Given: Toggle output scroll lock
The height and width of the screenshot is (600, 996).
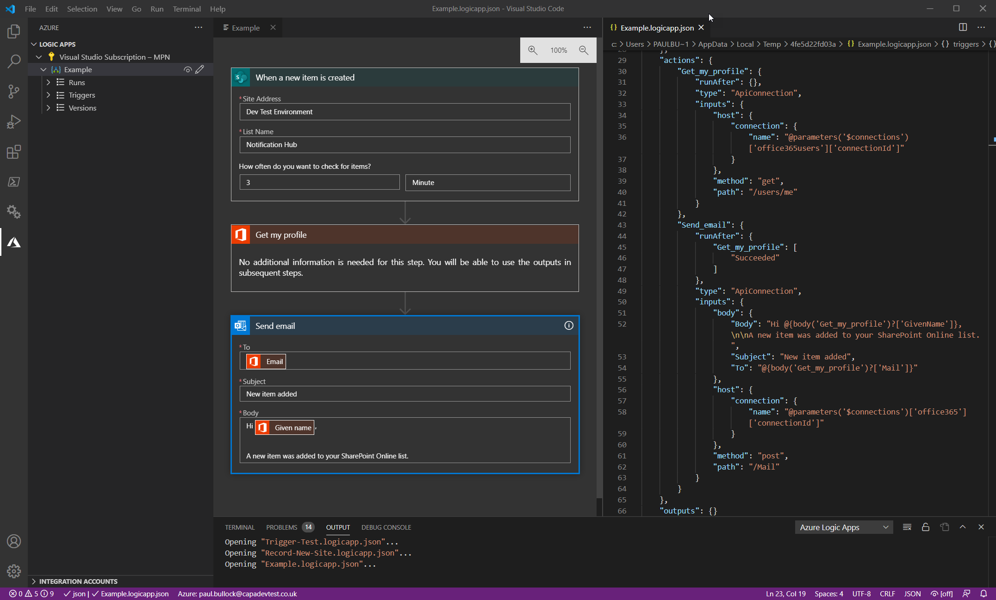Looking at the screenshot, I should (x=926, y=527).
